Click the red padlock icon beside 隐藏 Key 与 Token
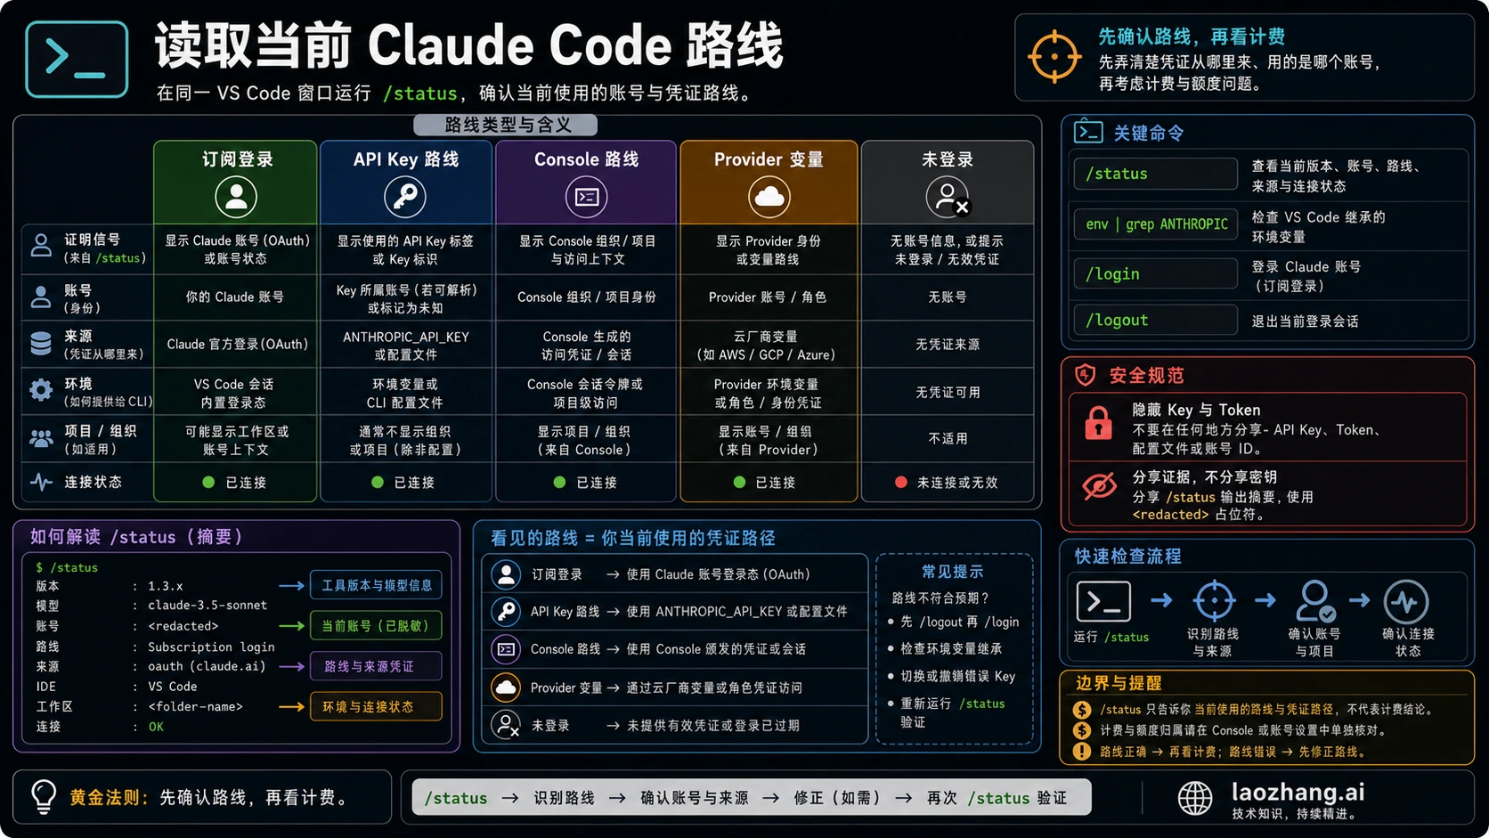This screenshot has width=1489, height=838. 1098,422
